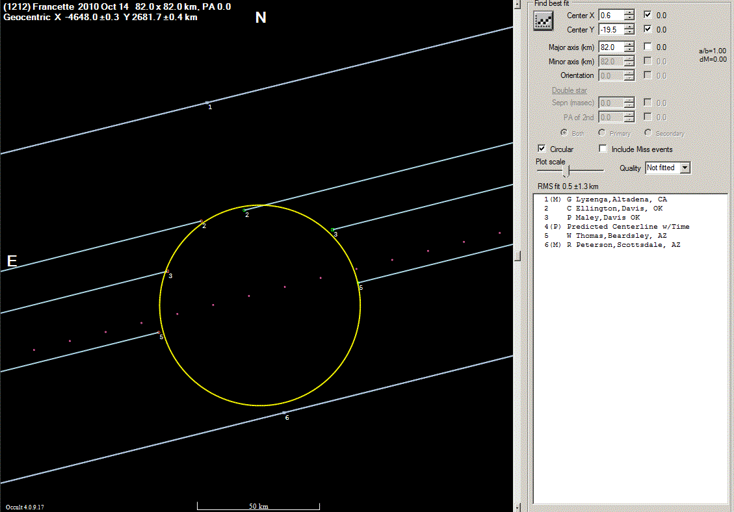The width and height of the screenshot is (734, 512).
Task: Enable Include Miss events checkbox
Action: click(x=603, y=149)
